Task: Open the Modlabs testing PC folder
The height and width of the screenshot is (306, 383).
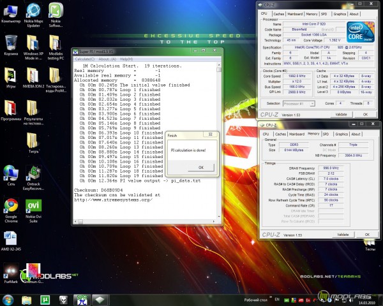Action: tap(56, 47)
